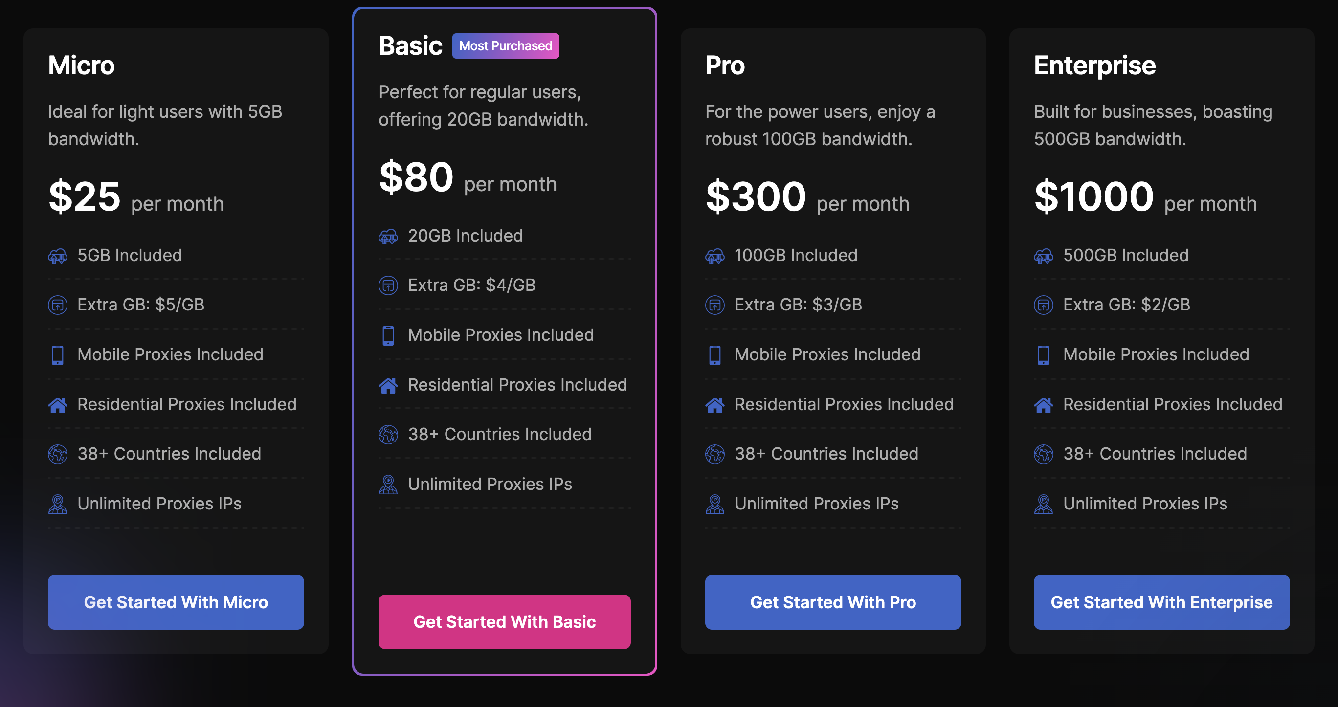Image resolution: width=1338 pixels, height=707 pixels.
Task: Select the globe icon beside 38+ Countries in Enterprise
Action: pos(1044,454)
